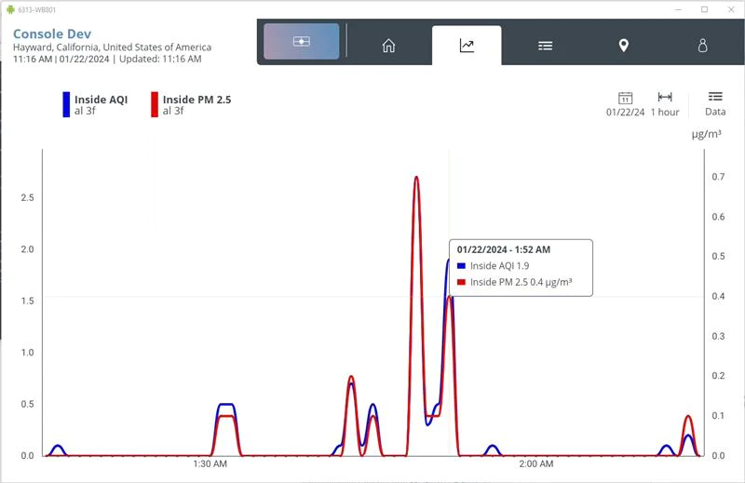745x483 pixels.
Task: Click the red Inside PM 2.5 swatch
Action: pyautogui.click(x=154, y=104)
